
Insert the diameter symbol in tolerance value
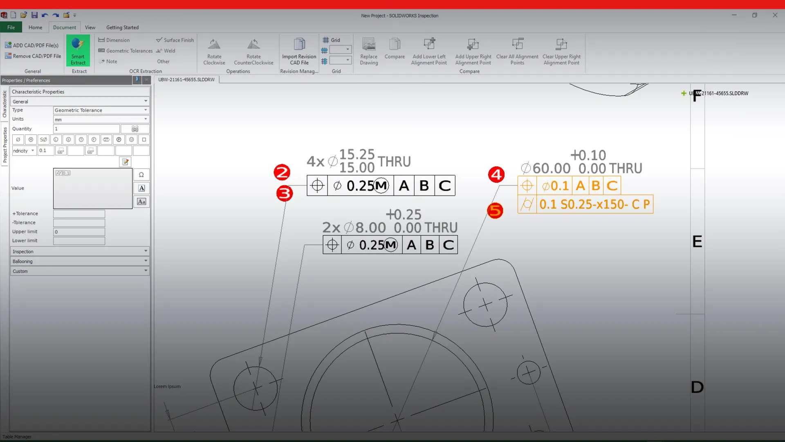coord(18,140)
